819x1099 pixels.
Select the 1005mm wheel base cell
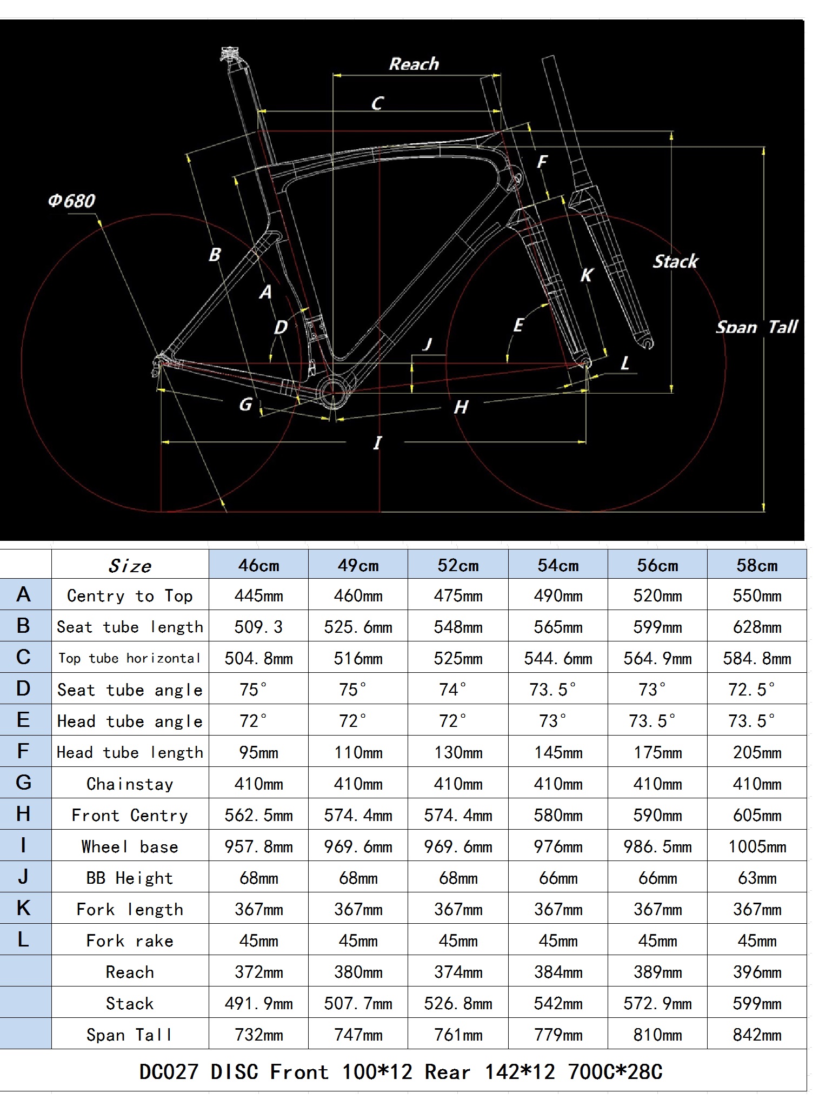[x=757, y=846]
